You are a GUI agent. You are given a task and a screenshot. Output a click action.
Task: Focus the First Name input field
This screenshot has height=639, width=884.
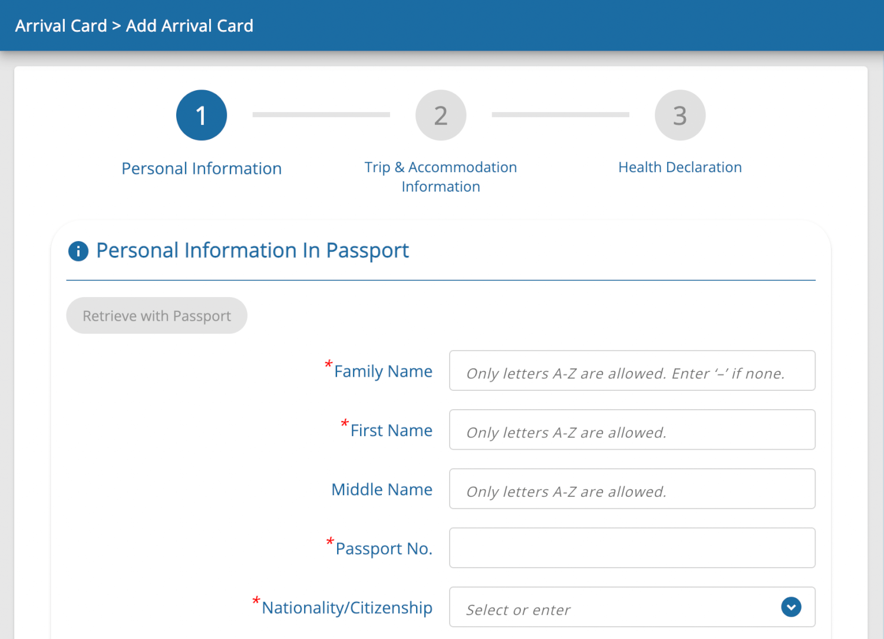pyautogui.click(x=632, y=430)
